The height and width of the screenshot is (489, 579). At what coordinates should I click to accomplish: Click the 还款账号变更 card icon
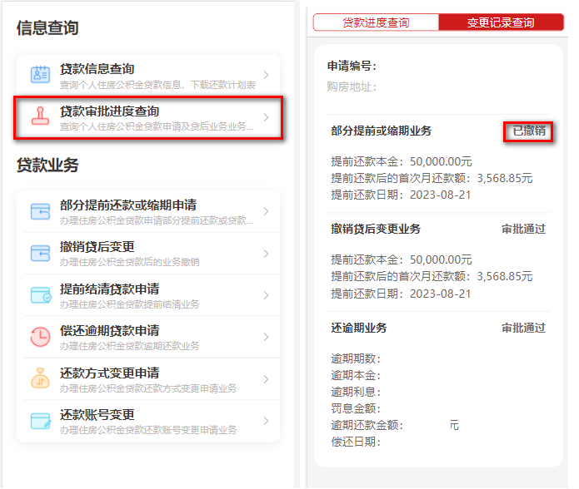(40, 421)
